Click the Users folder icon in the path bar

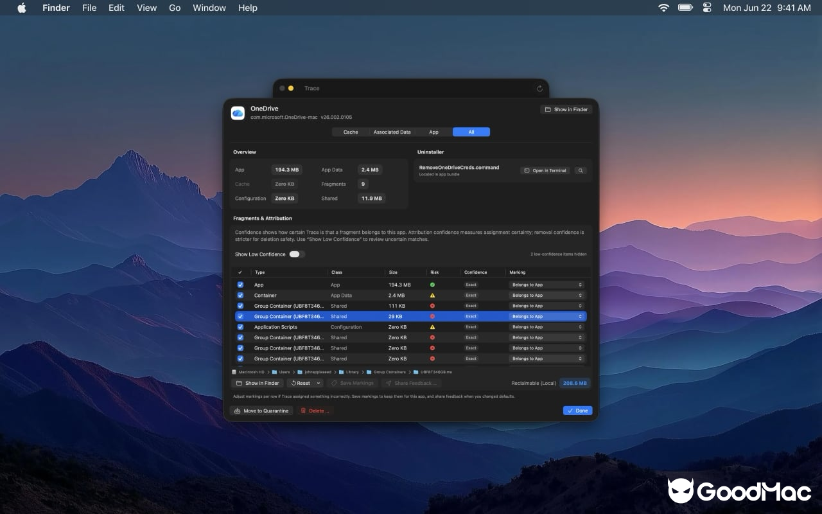pyautogui.click(x=274, y=372)
